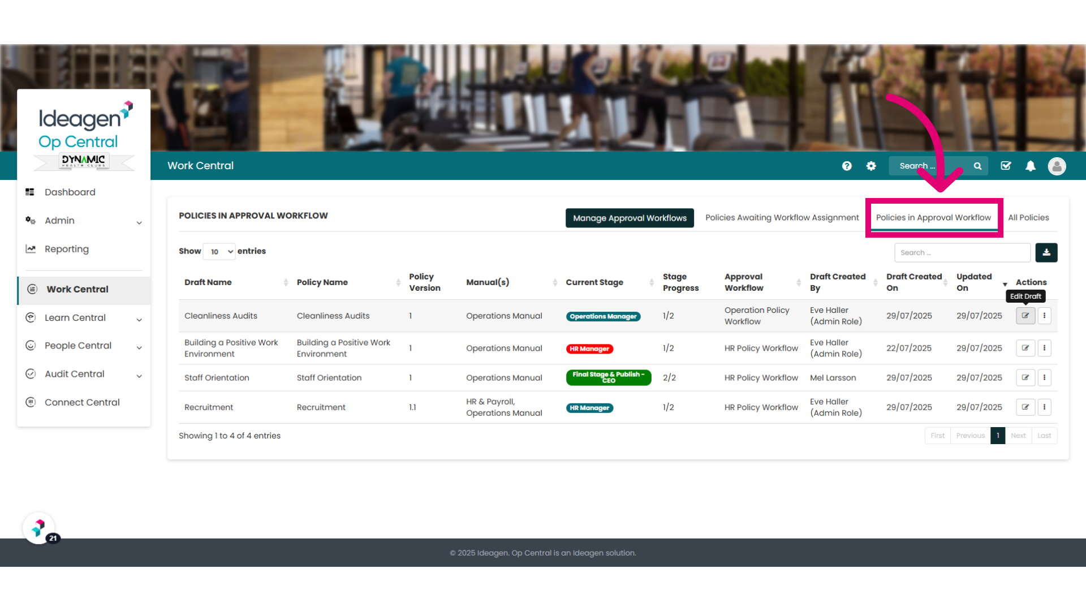This screenshot has height=611, width=1086.
Task: Click 'Operation Policy Workflow' cell
Action: point(757,316)
